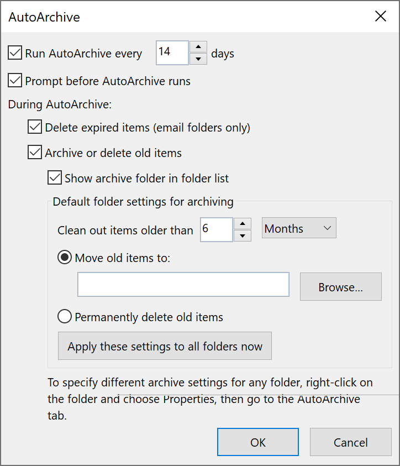
Task: Click the Browse... button
Action: [341, 287]
